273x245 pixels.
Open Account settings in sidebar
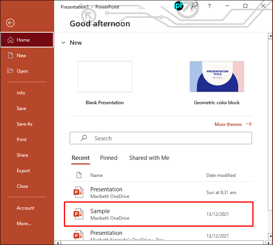pos(25,208)
